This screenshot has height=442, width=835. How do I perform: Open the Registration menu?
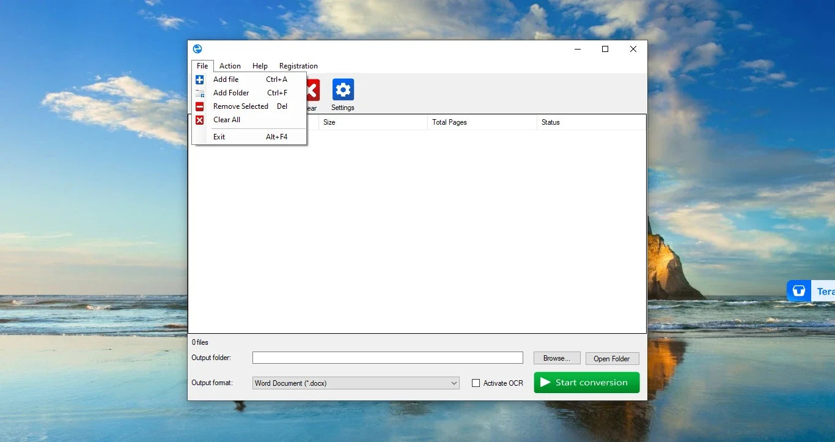(x=298, y=66)
